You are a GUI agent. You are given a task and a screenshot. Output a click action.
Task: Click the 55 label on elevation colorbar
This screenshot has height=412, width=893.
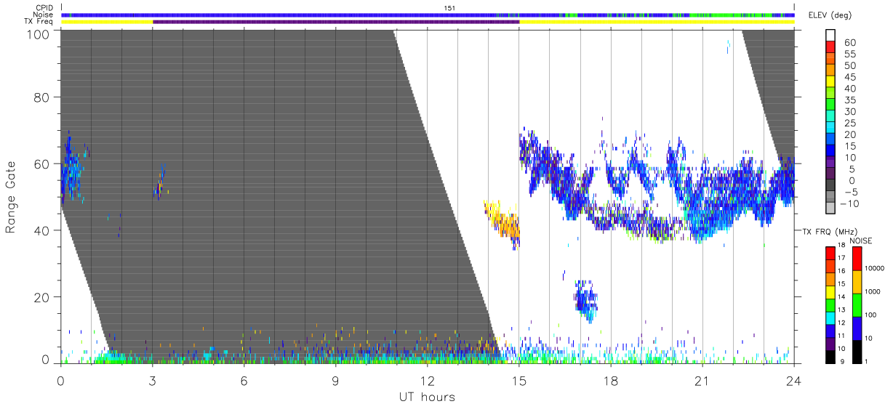click(x=851, y=54)
